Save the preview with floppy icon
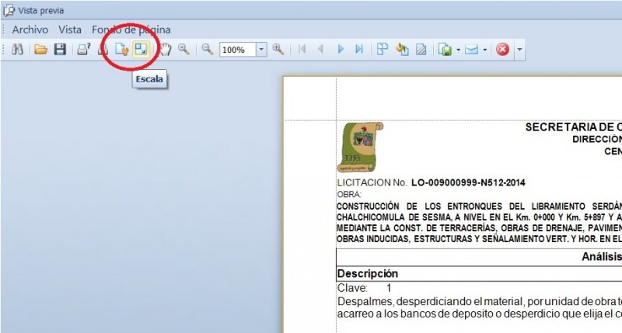The image size is (622, 333). pyautogui.click(x=59, y=50)
